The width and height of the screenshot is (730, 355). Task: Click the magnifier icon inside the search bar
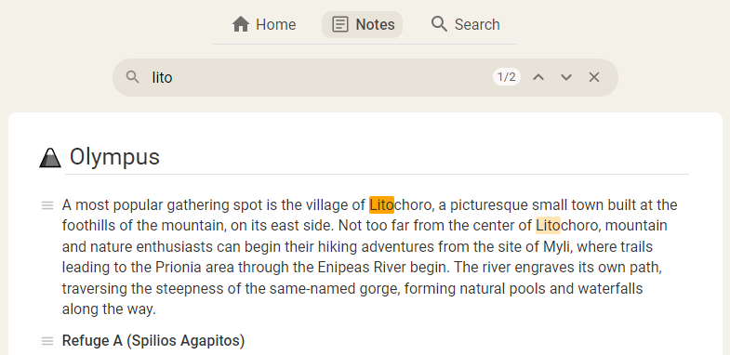[133, 77]
